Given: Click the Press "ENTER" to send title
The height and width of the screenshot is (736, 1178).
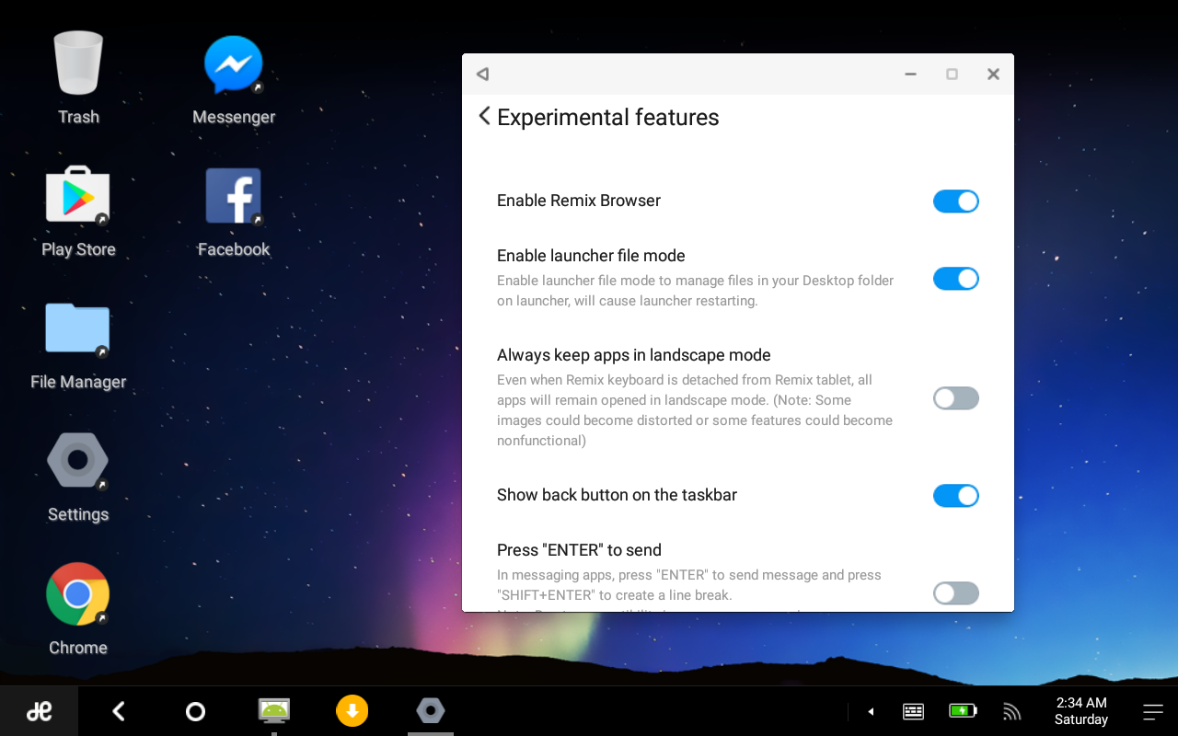Looking at the screenshot, I should click(579, 550).
